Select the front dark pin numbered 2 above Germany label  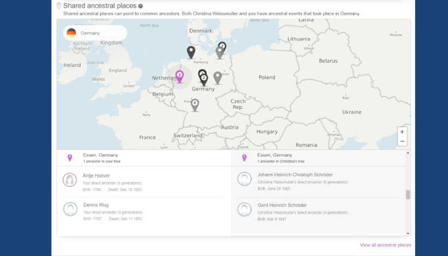pyautogui.click(x=204, y=80)
